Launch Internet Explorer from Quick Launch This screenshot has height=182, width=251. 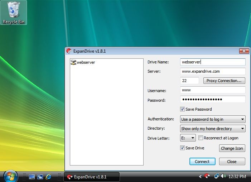click(x=48, y=177)
